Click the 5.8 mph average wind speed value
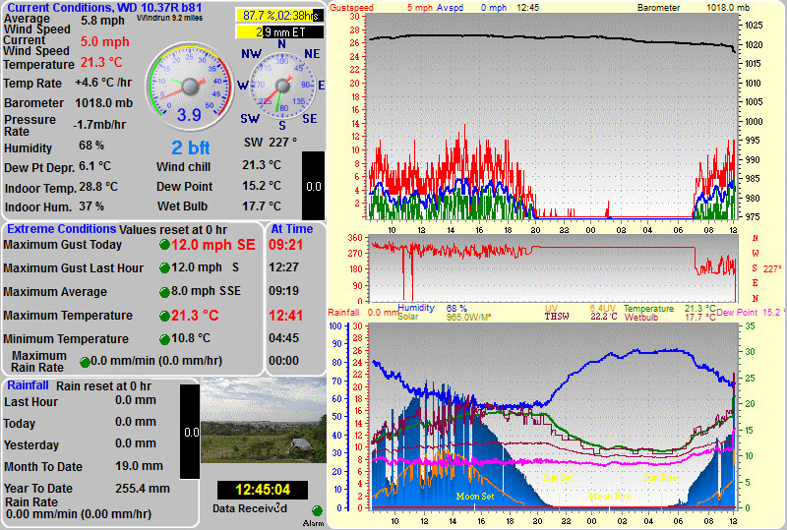Viewport: 787px width, 530px height. pos(102,21)
